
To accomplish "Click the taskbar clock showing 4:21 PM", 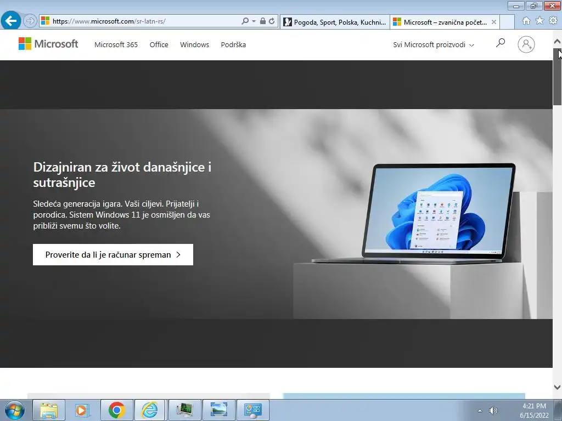I will [534, 411].
